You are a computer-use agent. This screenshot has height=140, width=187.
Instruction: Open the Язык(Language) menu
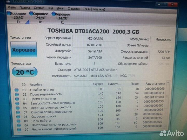click(x=94, y=9)
